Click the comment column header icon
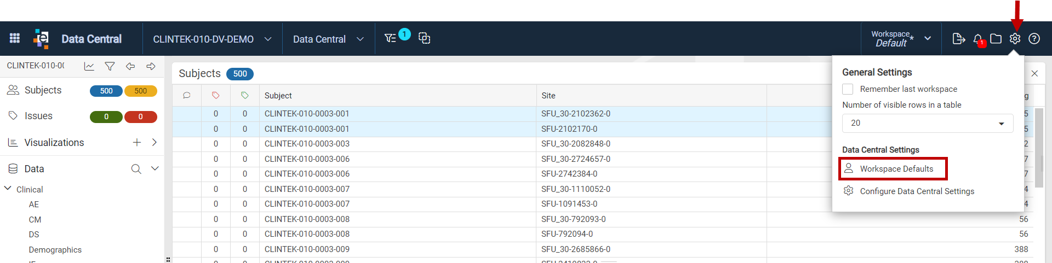Screen dimensions: 1052x263 (187, 95)
